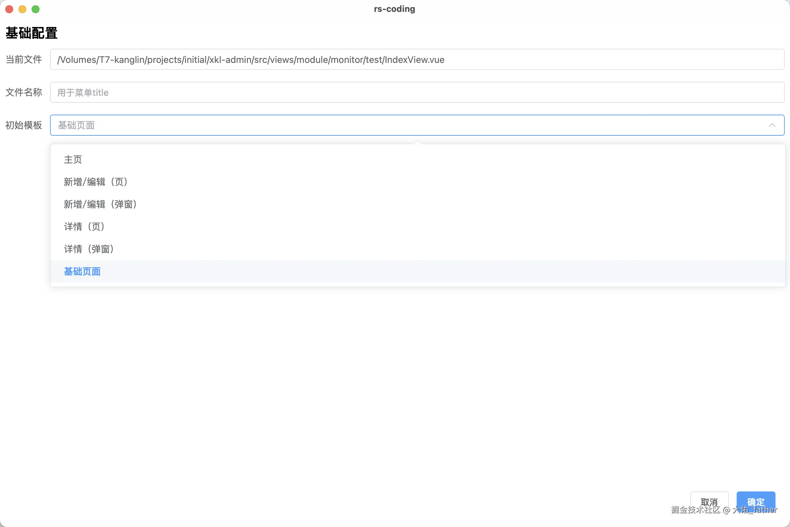Choose the 详情（弹窗）template option
This screenshot has width=790, height=527.
coord(89,249)
